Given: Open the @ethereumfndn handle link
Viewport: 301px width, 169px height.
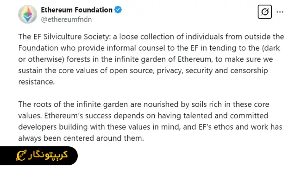Looking at the screenshot, I should (x=66, y=19).
